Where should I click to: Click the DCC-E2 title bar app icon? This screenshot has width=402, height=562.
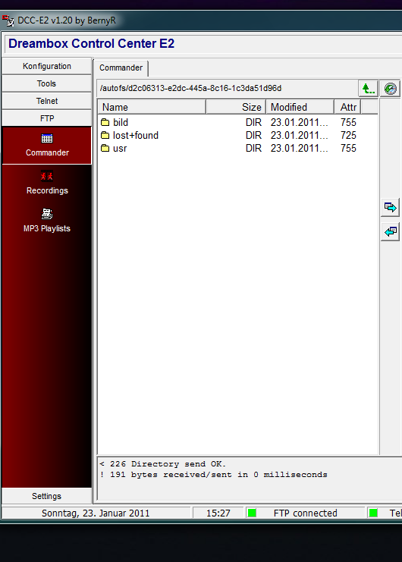pos(8,20)
